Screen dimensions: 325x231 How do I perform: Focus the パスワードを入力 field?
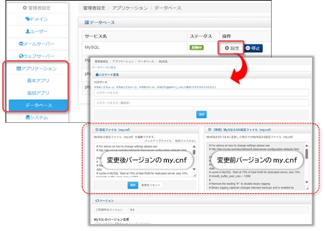pos(201,93)
